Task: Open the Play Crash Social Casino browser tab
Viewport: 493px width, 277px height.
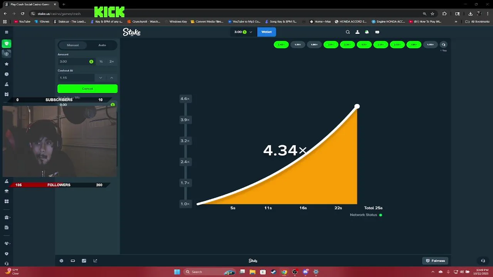Action: tap(30, 4)
